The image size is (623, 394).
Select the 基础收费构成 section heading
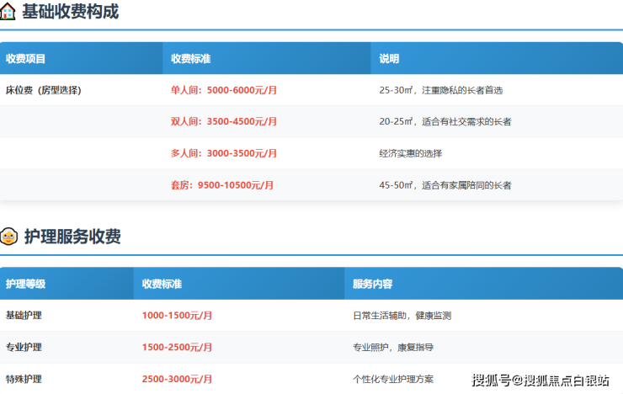point(70,13)
